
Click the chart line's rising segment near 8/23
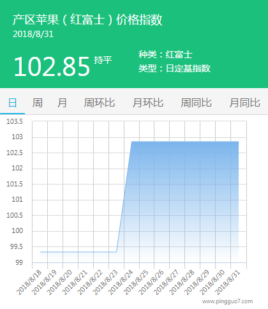coord(124,197)
